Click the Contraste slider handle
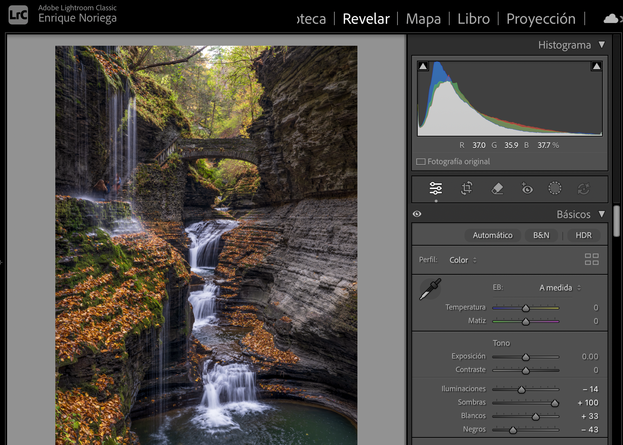623x445 pixels. coord(526,371)
